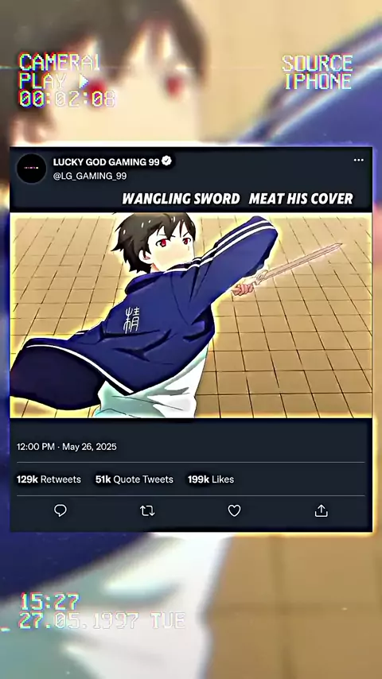Click the PLAY triangle indicator overlay
The height and width of the screenshot is (679, 382).
pyautogui.click(x=83, y=81)
